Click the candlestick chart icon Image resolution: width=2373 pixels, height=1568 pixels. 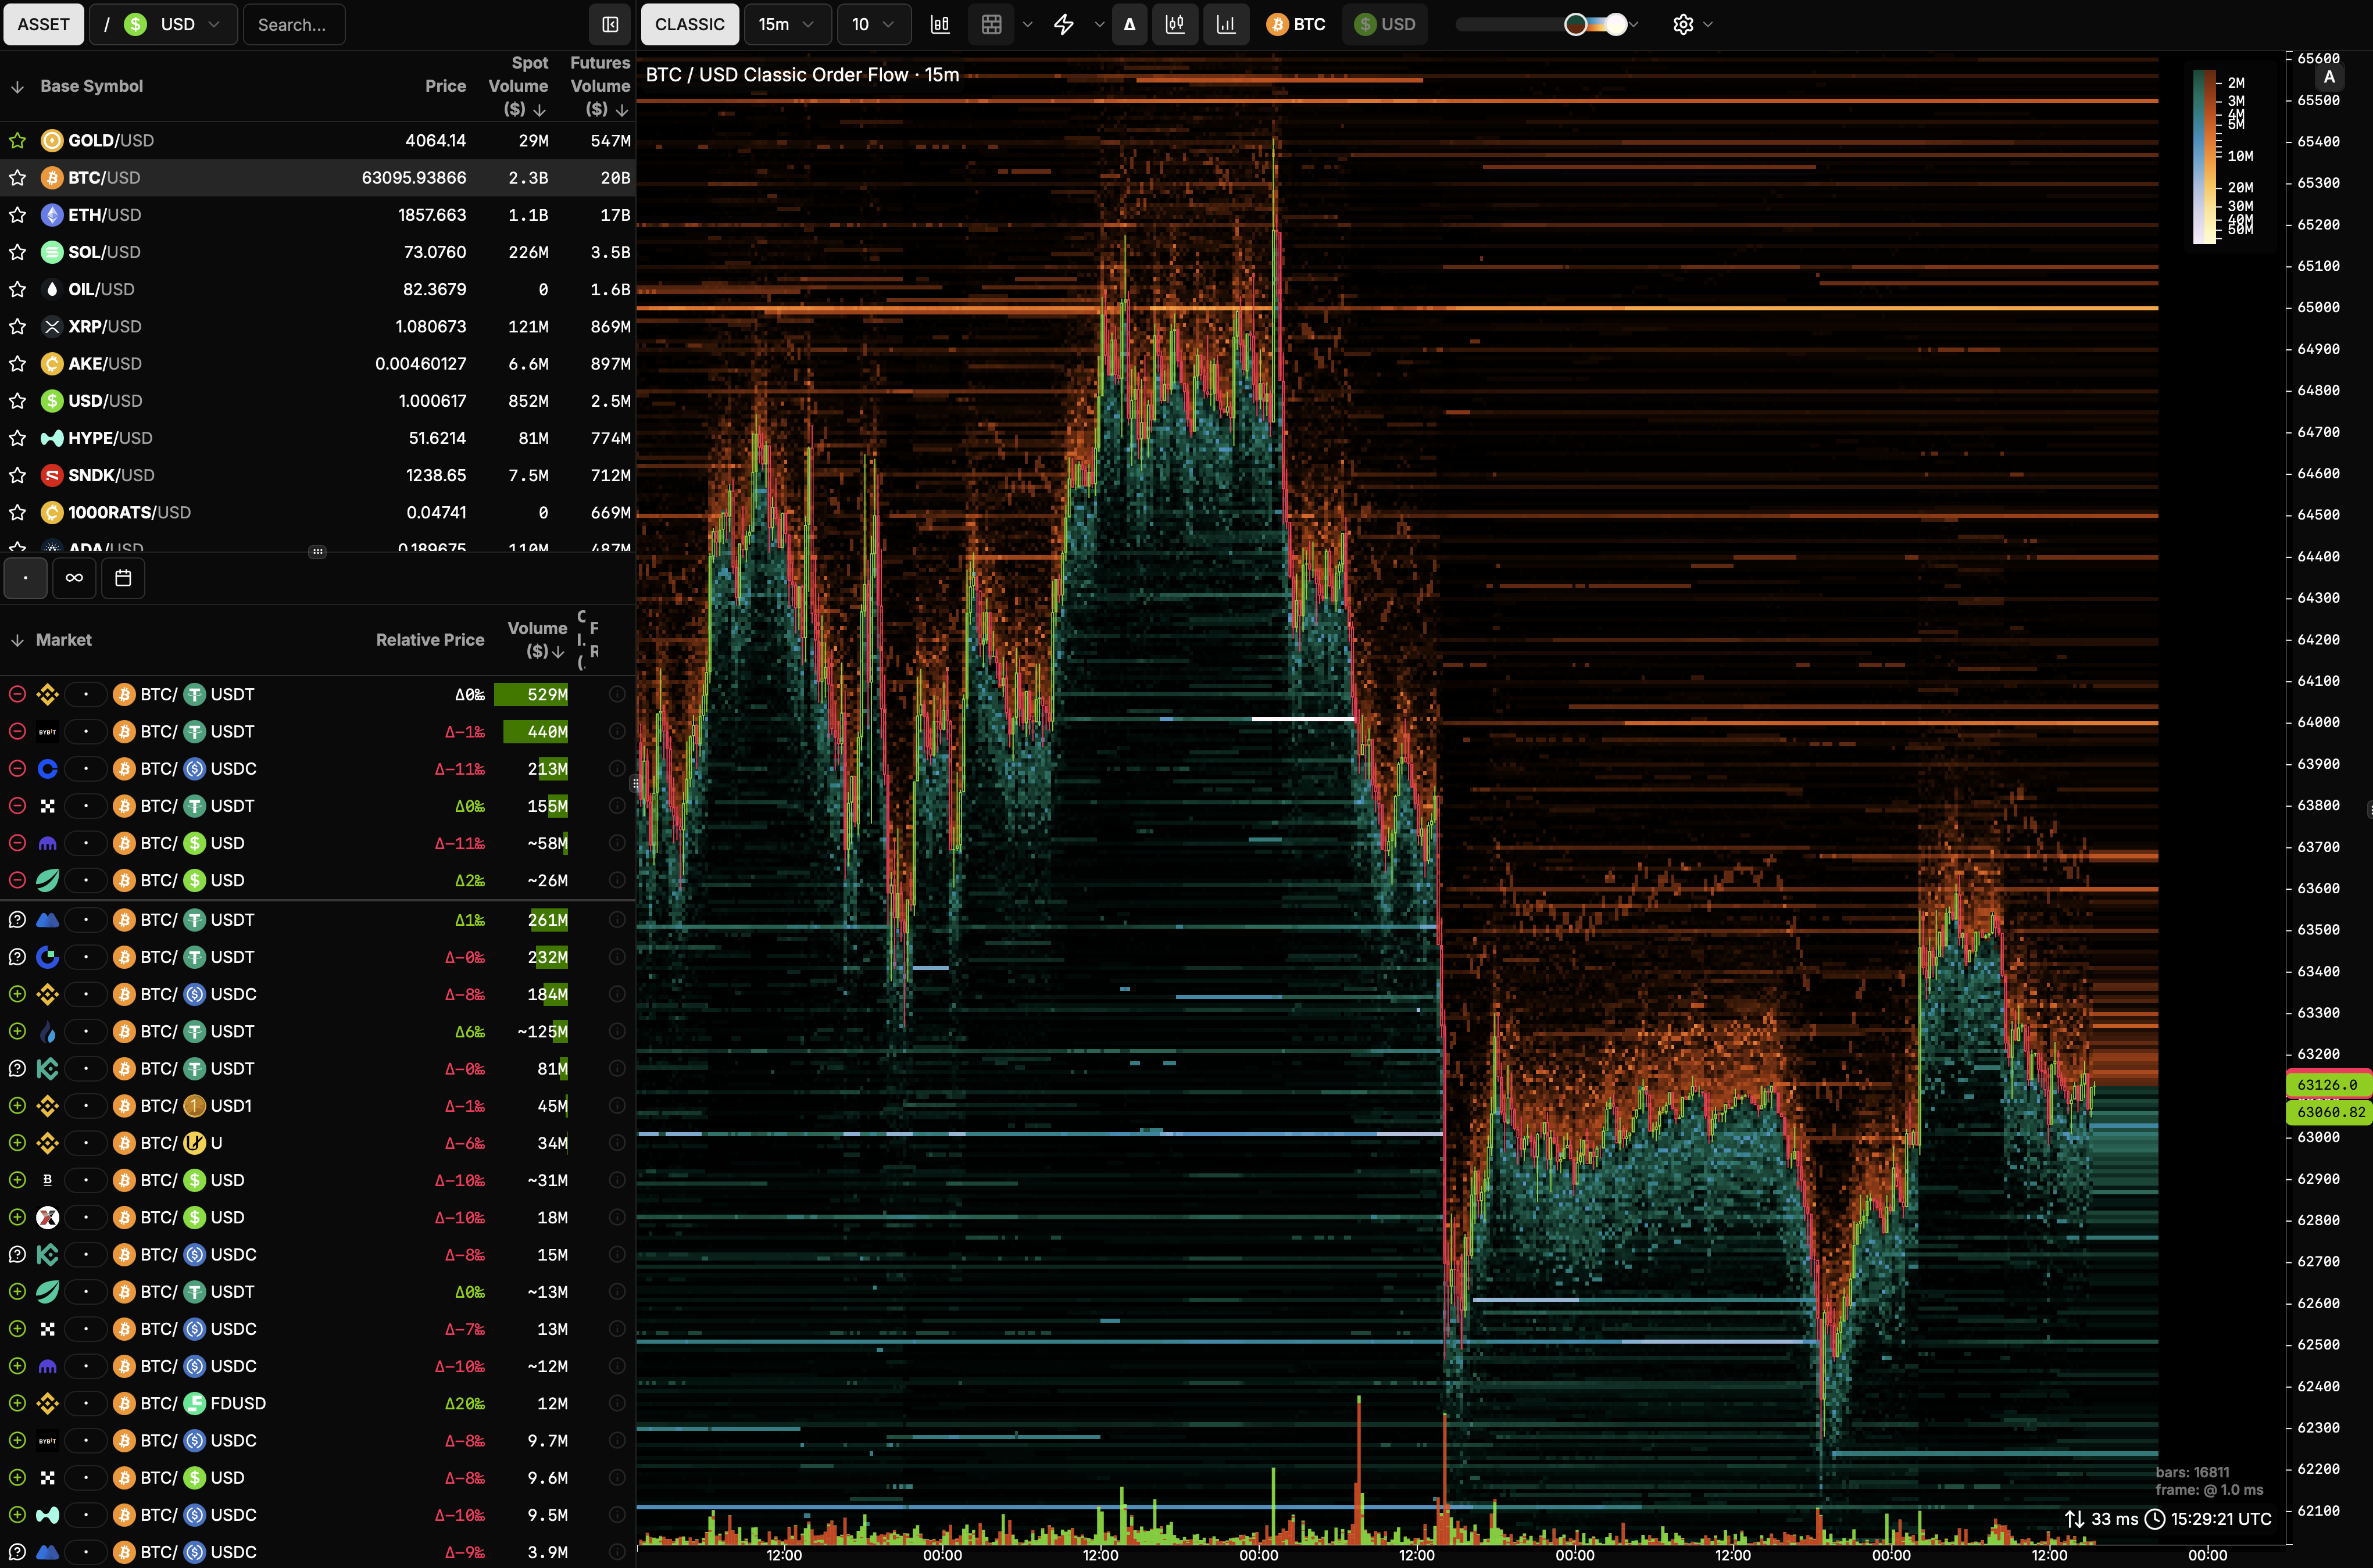pyautogui.click(x=1175, y=24)
